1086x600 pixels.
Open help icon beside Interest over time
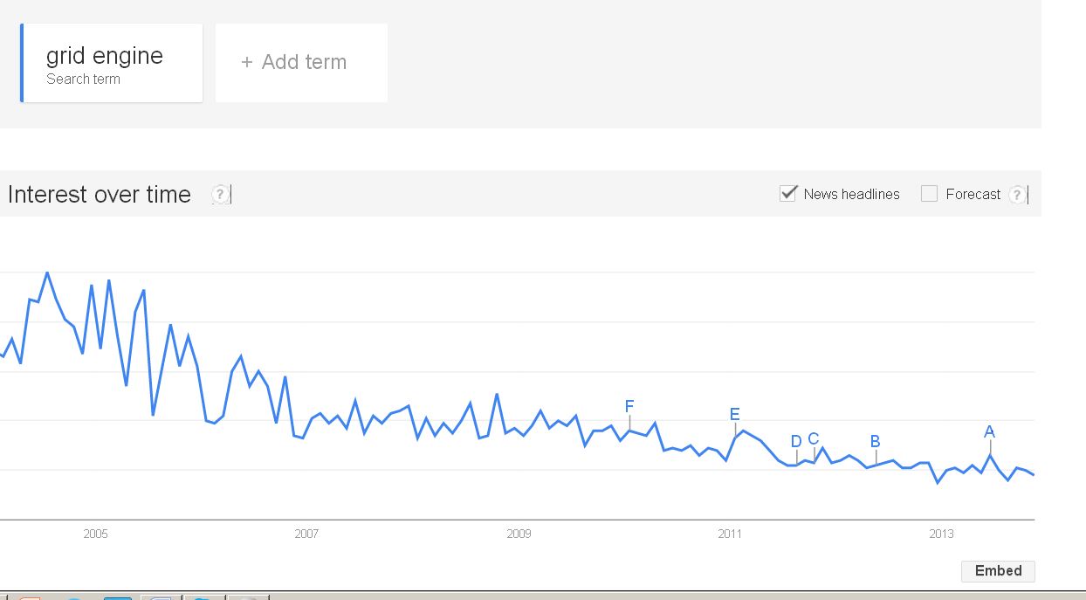(220, 194)
